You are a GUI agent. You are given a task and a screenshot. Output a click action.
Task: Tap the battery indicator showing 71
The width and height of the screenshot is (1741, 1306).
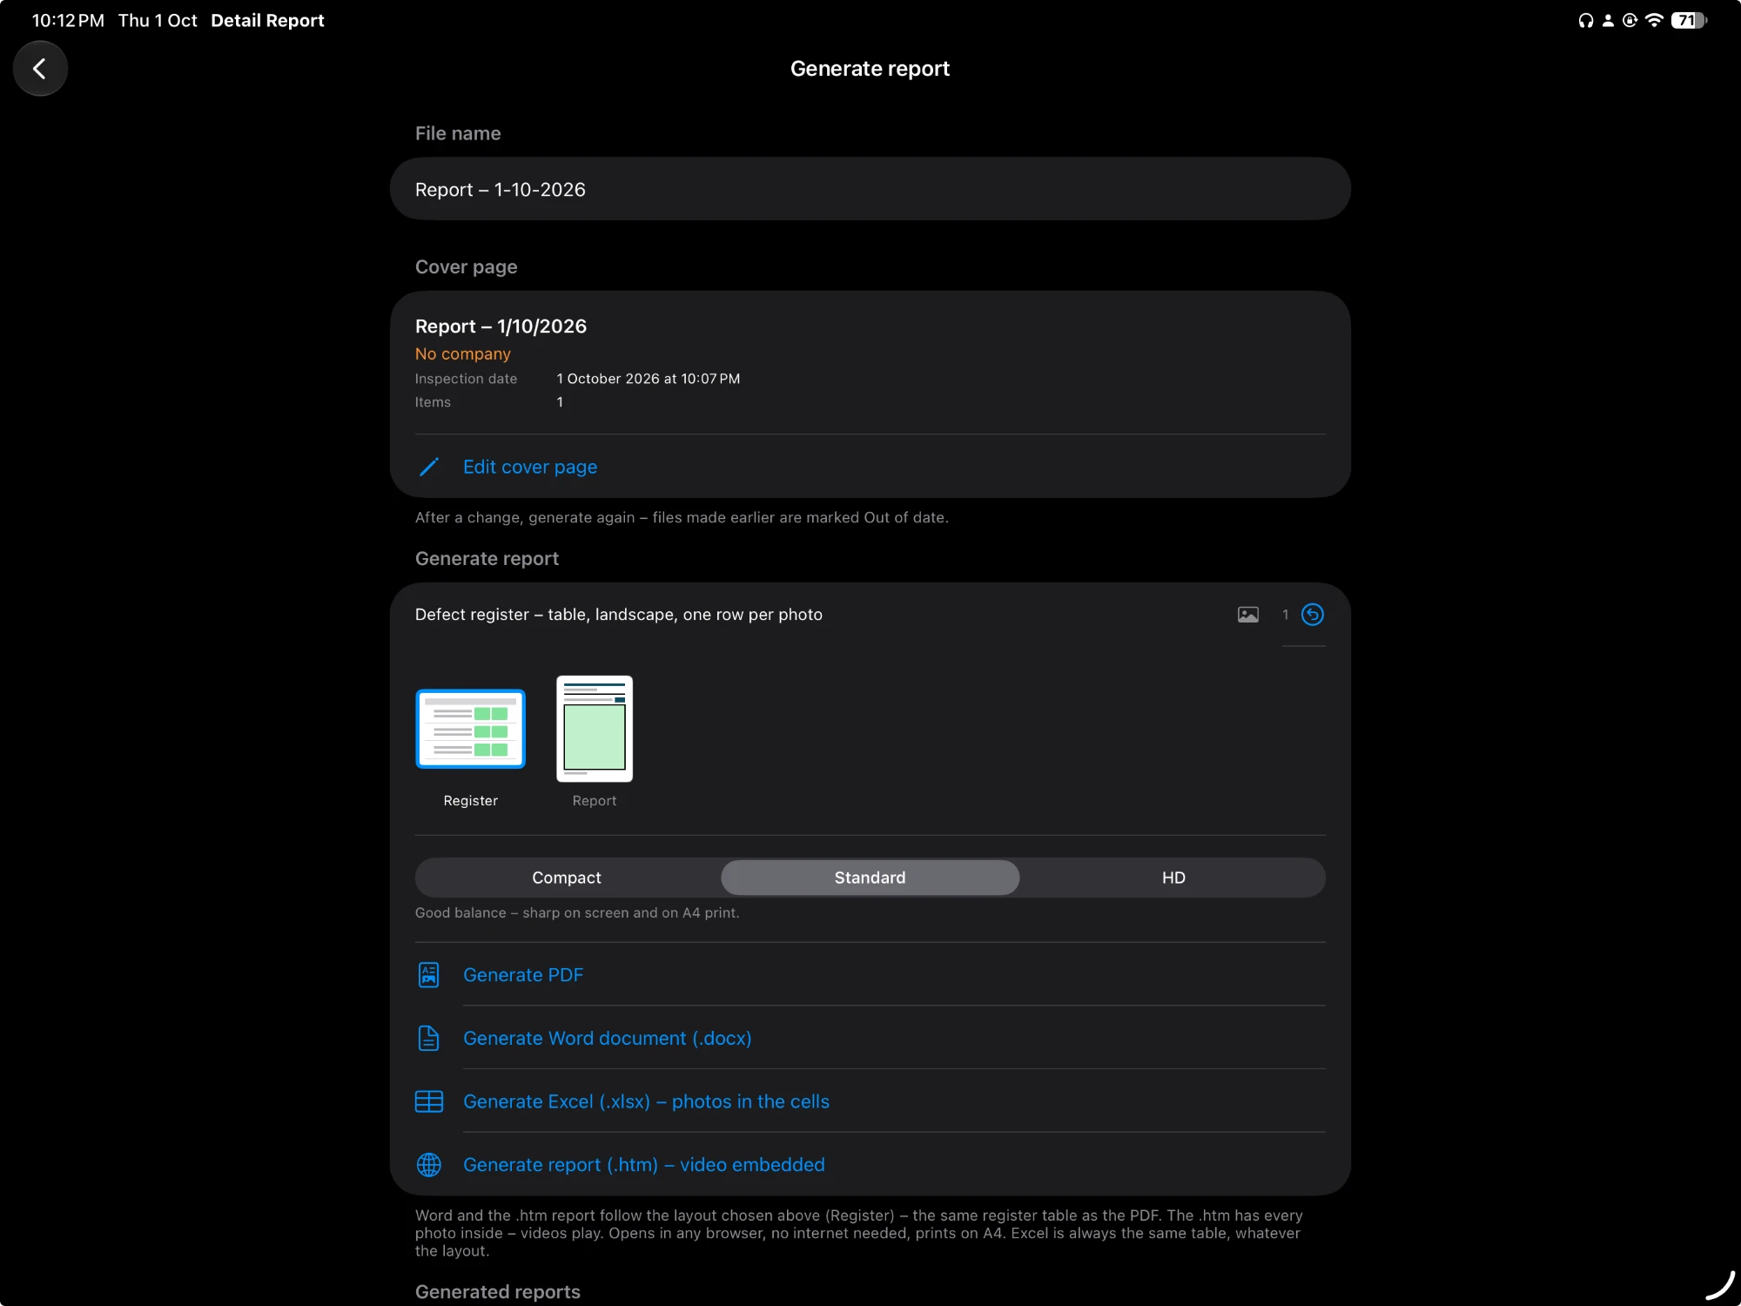pyautogui.click(x=1689, y=20)
